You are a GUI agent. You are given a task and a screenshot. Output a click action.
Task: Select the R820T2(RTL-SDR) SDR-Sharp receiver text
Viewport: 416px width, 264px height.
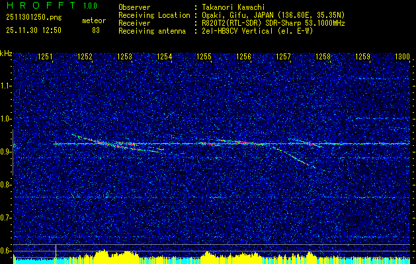click(274, 23)
